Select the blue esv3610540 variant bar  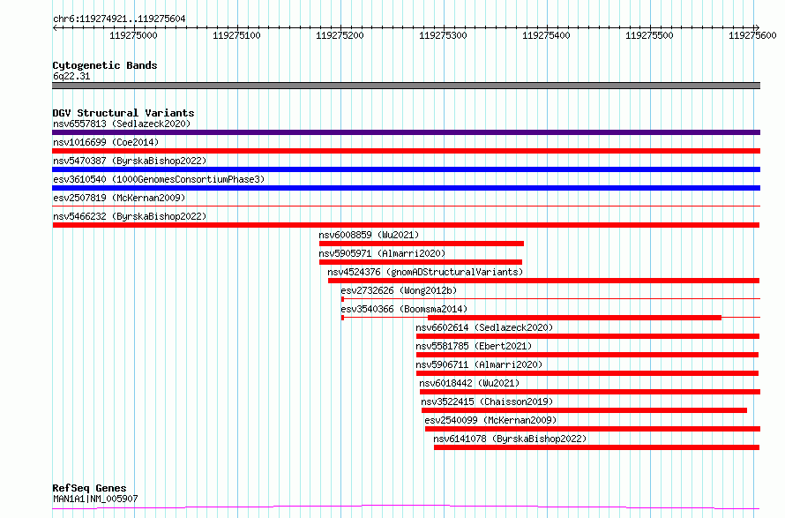(406, 188)
